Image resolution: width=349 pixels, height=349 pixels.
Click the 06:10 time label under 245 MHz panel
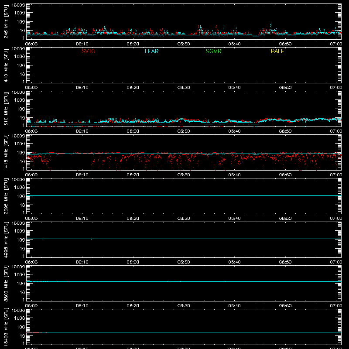coord(82,44)
